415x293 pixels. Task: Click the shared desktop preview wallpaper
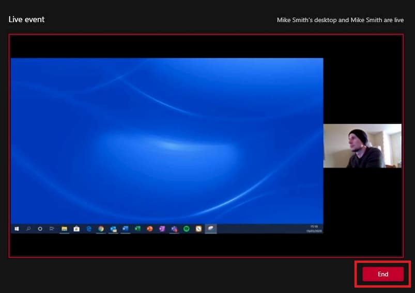[167, 141]
